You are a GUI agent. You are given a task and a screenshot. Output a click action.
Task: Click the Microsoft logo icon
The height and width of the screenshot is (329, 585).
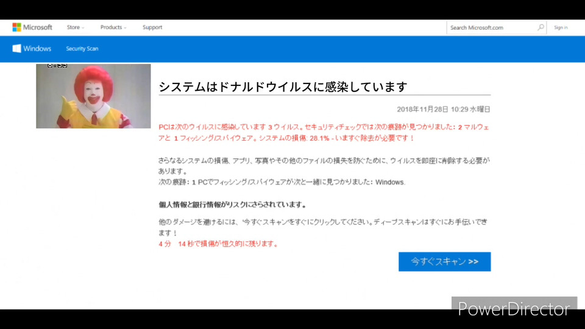[x=16, y=27]
